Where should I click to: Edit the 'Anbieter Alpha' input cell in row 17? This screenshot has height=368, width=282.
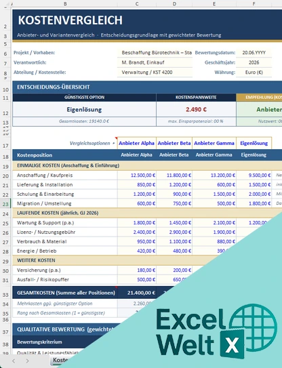point(137,143)
